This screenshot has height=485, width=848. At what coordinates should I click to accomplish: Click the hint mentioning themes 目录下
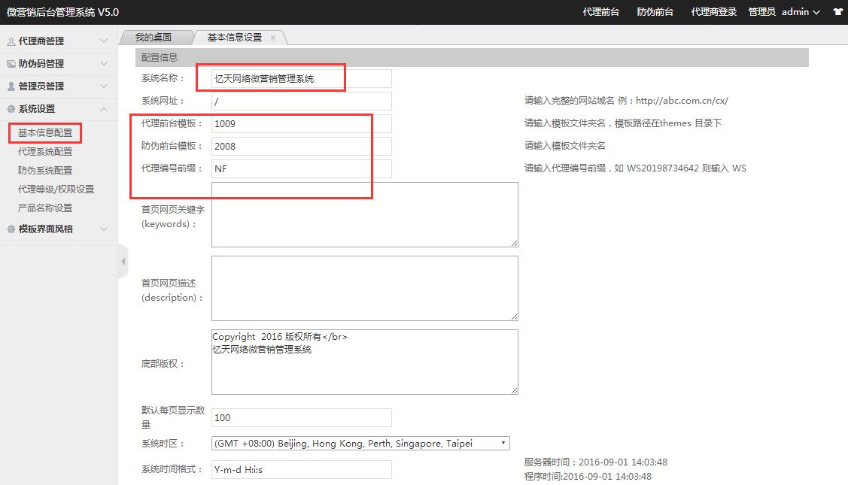click(x=622, y=123)
